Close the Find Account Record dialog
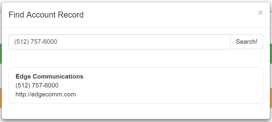This screenshot has height=122, width=272. (260, 12)
